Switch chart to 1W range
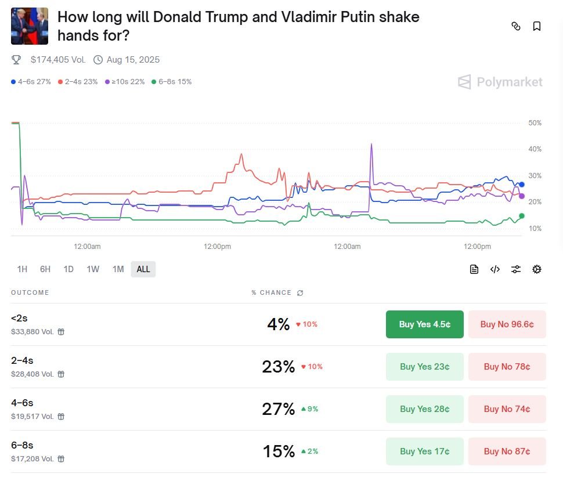The height and width of the screenshot is (477, 563). pyautogui.click(x=93, y=269)
